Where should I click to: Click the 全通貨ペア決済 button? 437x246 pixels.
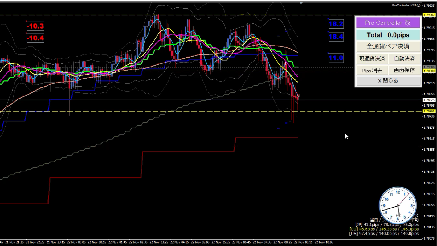(388, 46)
